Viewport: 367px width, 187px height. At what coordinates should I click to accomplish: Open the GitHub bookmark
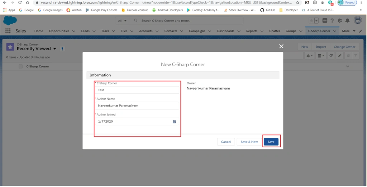pos(267,10)
